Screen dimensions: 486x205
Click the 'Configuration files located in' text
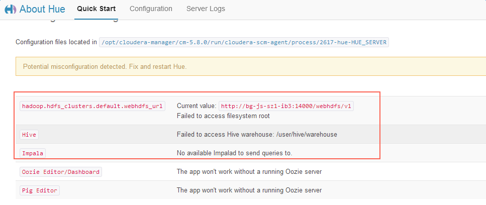point(56,42)
